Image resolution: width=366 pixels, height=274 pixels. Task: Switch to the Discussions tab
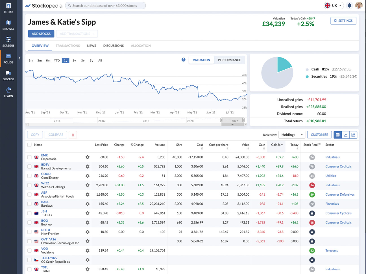tap(114, 46)
